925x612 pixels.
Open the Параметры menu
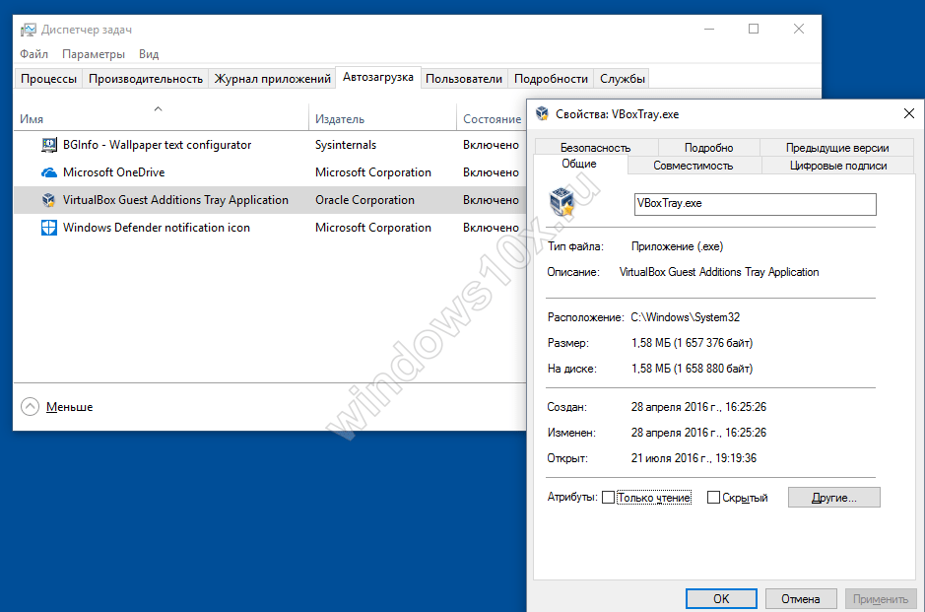click(94, 54)
